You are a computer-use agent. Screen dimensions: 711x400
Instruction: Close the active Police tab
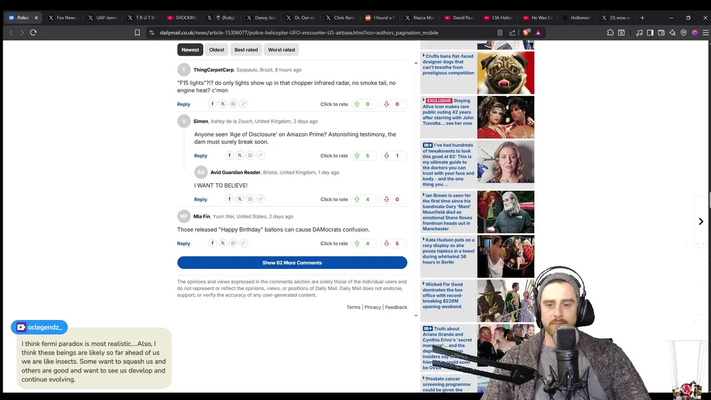[36, 18]
